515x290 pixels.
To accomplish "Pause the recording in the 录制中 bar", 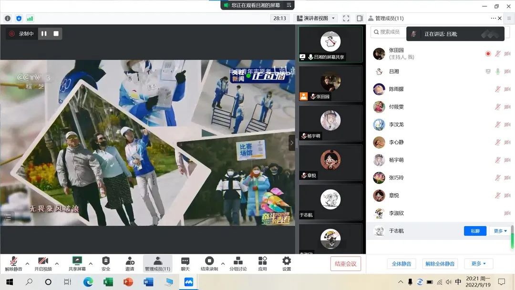I will tap(44, 33).
